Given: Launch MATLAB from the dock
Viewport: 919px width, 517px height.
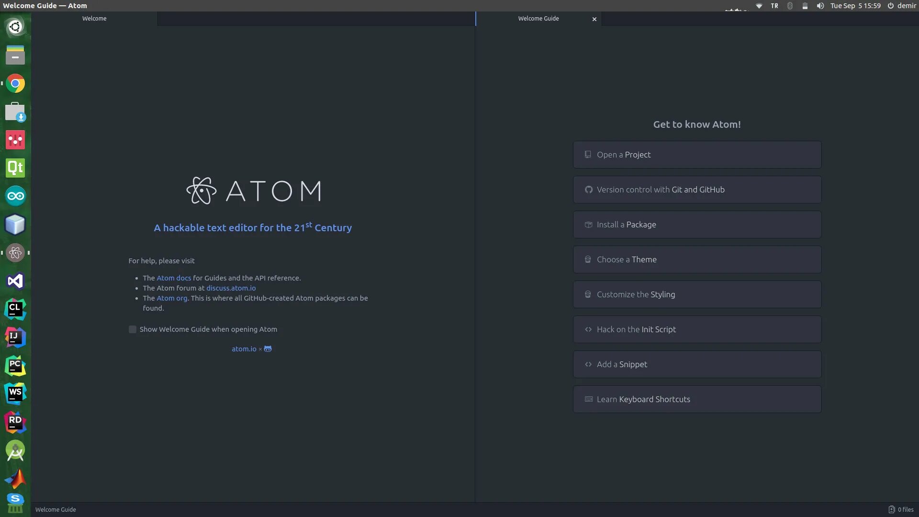Looking at the screenshot, I should click(x=15, y=479).
